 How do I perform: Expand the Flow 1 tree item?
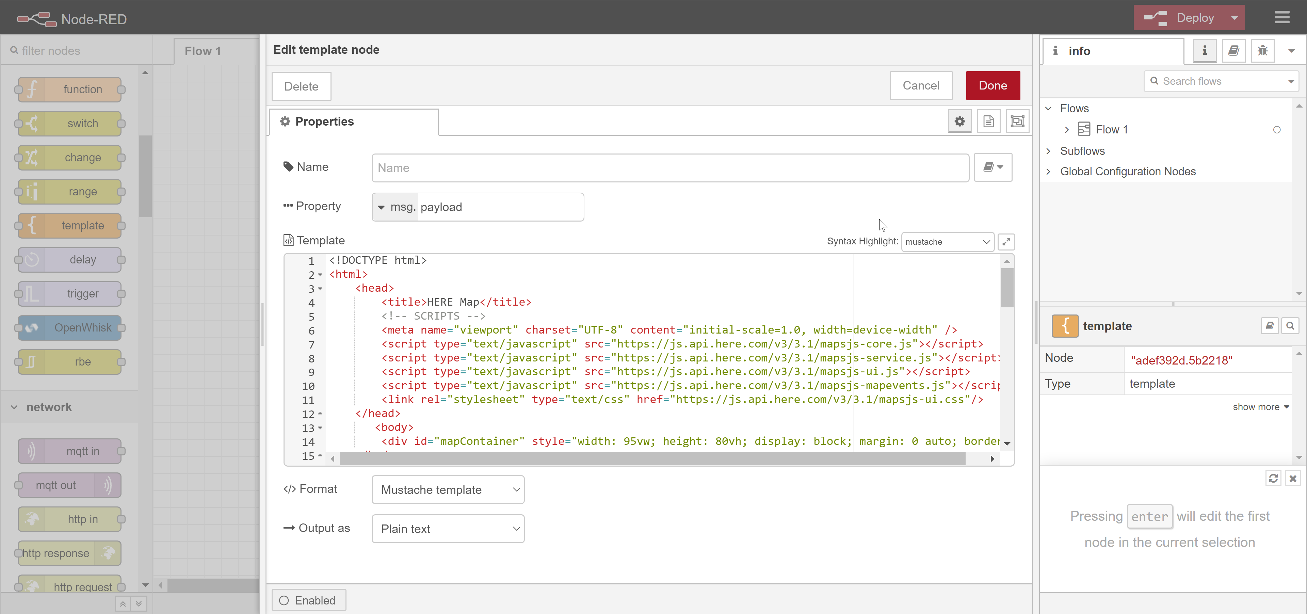1066,130
